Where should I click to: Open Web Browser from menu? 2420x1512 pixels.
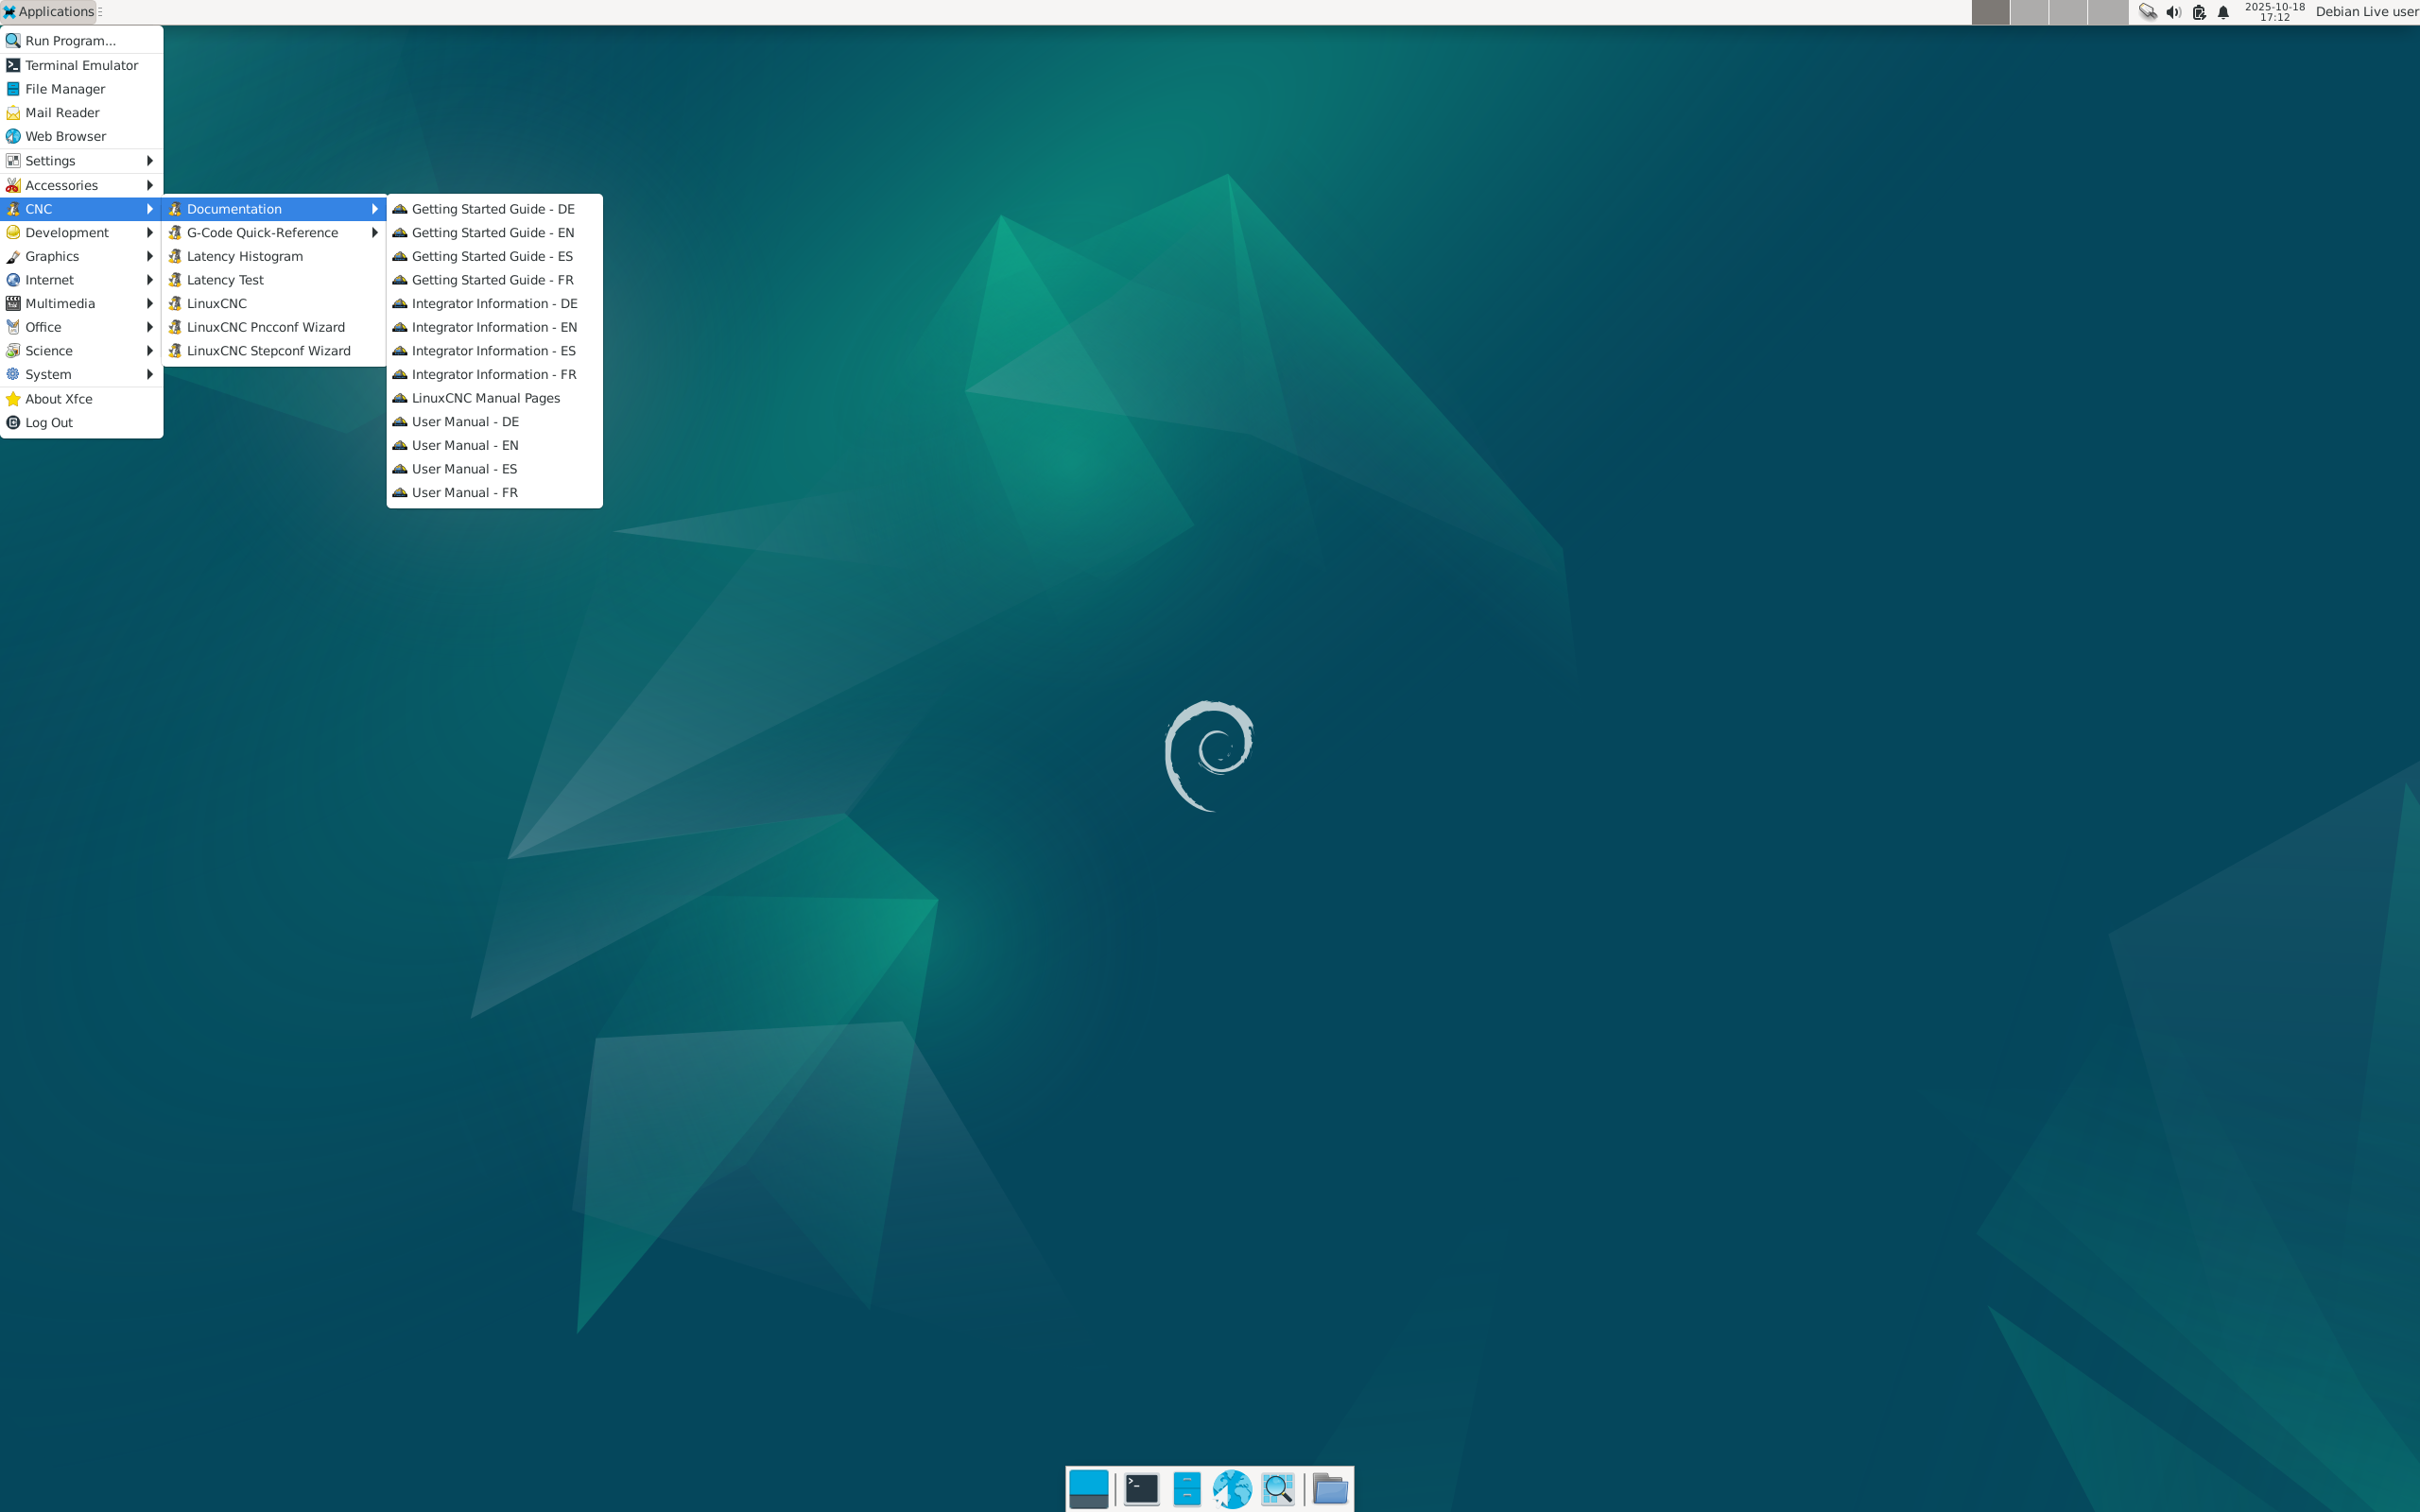click(x=82, y=136)
